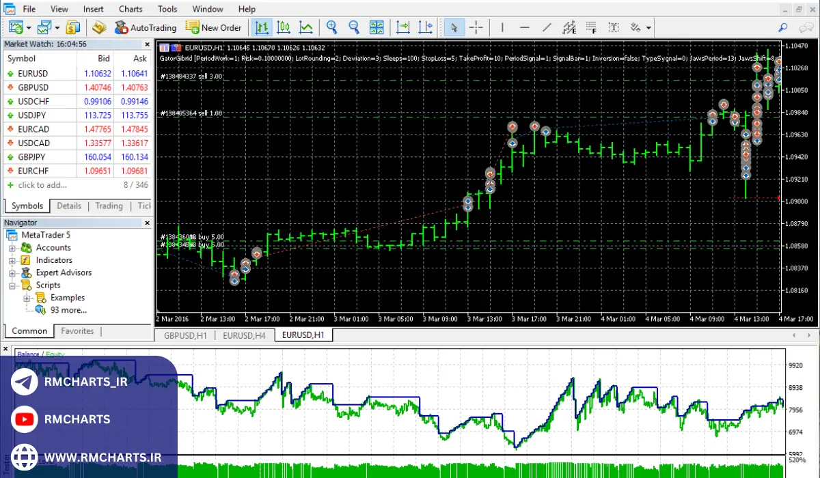
Task: Zoom out of the chart
Action: 354,27
